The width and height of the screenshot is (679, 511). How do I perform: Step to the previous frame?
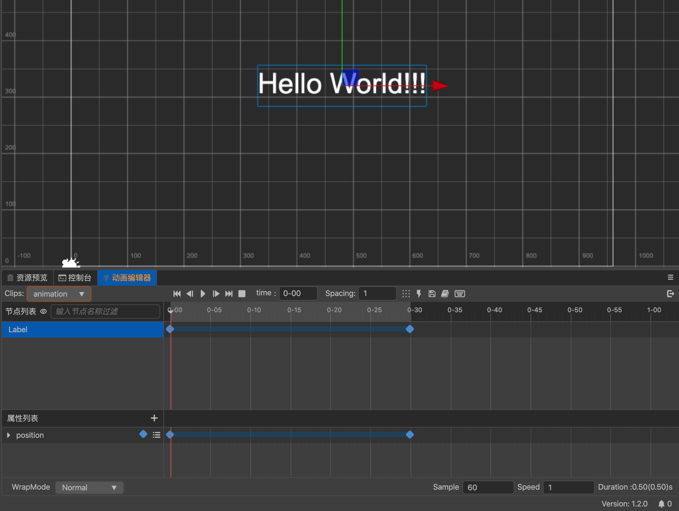(190, 294)
